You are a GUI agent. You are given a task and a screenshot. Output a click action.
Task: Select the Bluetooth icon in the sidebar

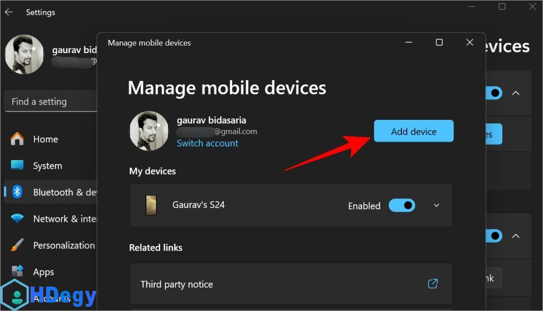coord(17,192)
